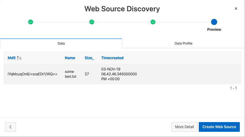Viewport: 245px width, 137px height.
Task: Open the Data Profile tab
Action: (184, 43)
